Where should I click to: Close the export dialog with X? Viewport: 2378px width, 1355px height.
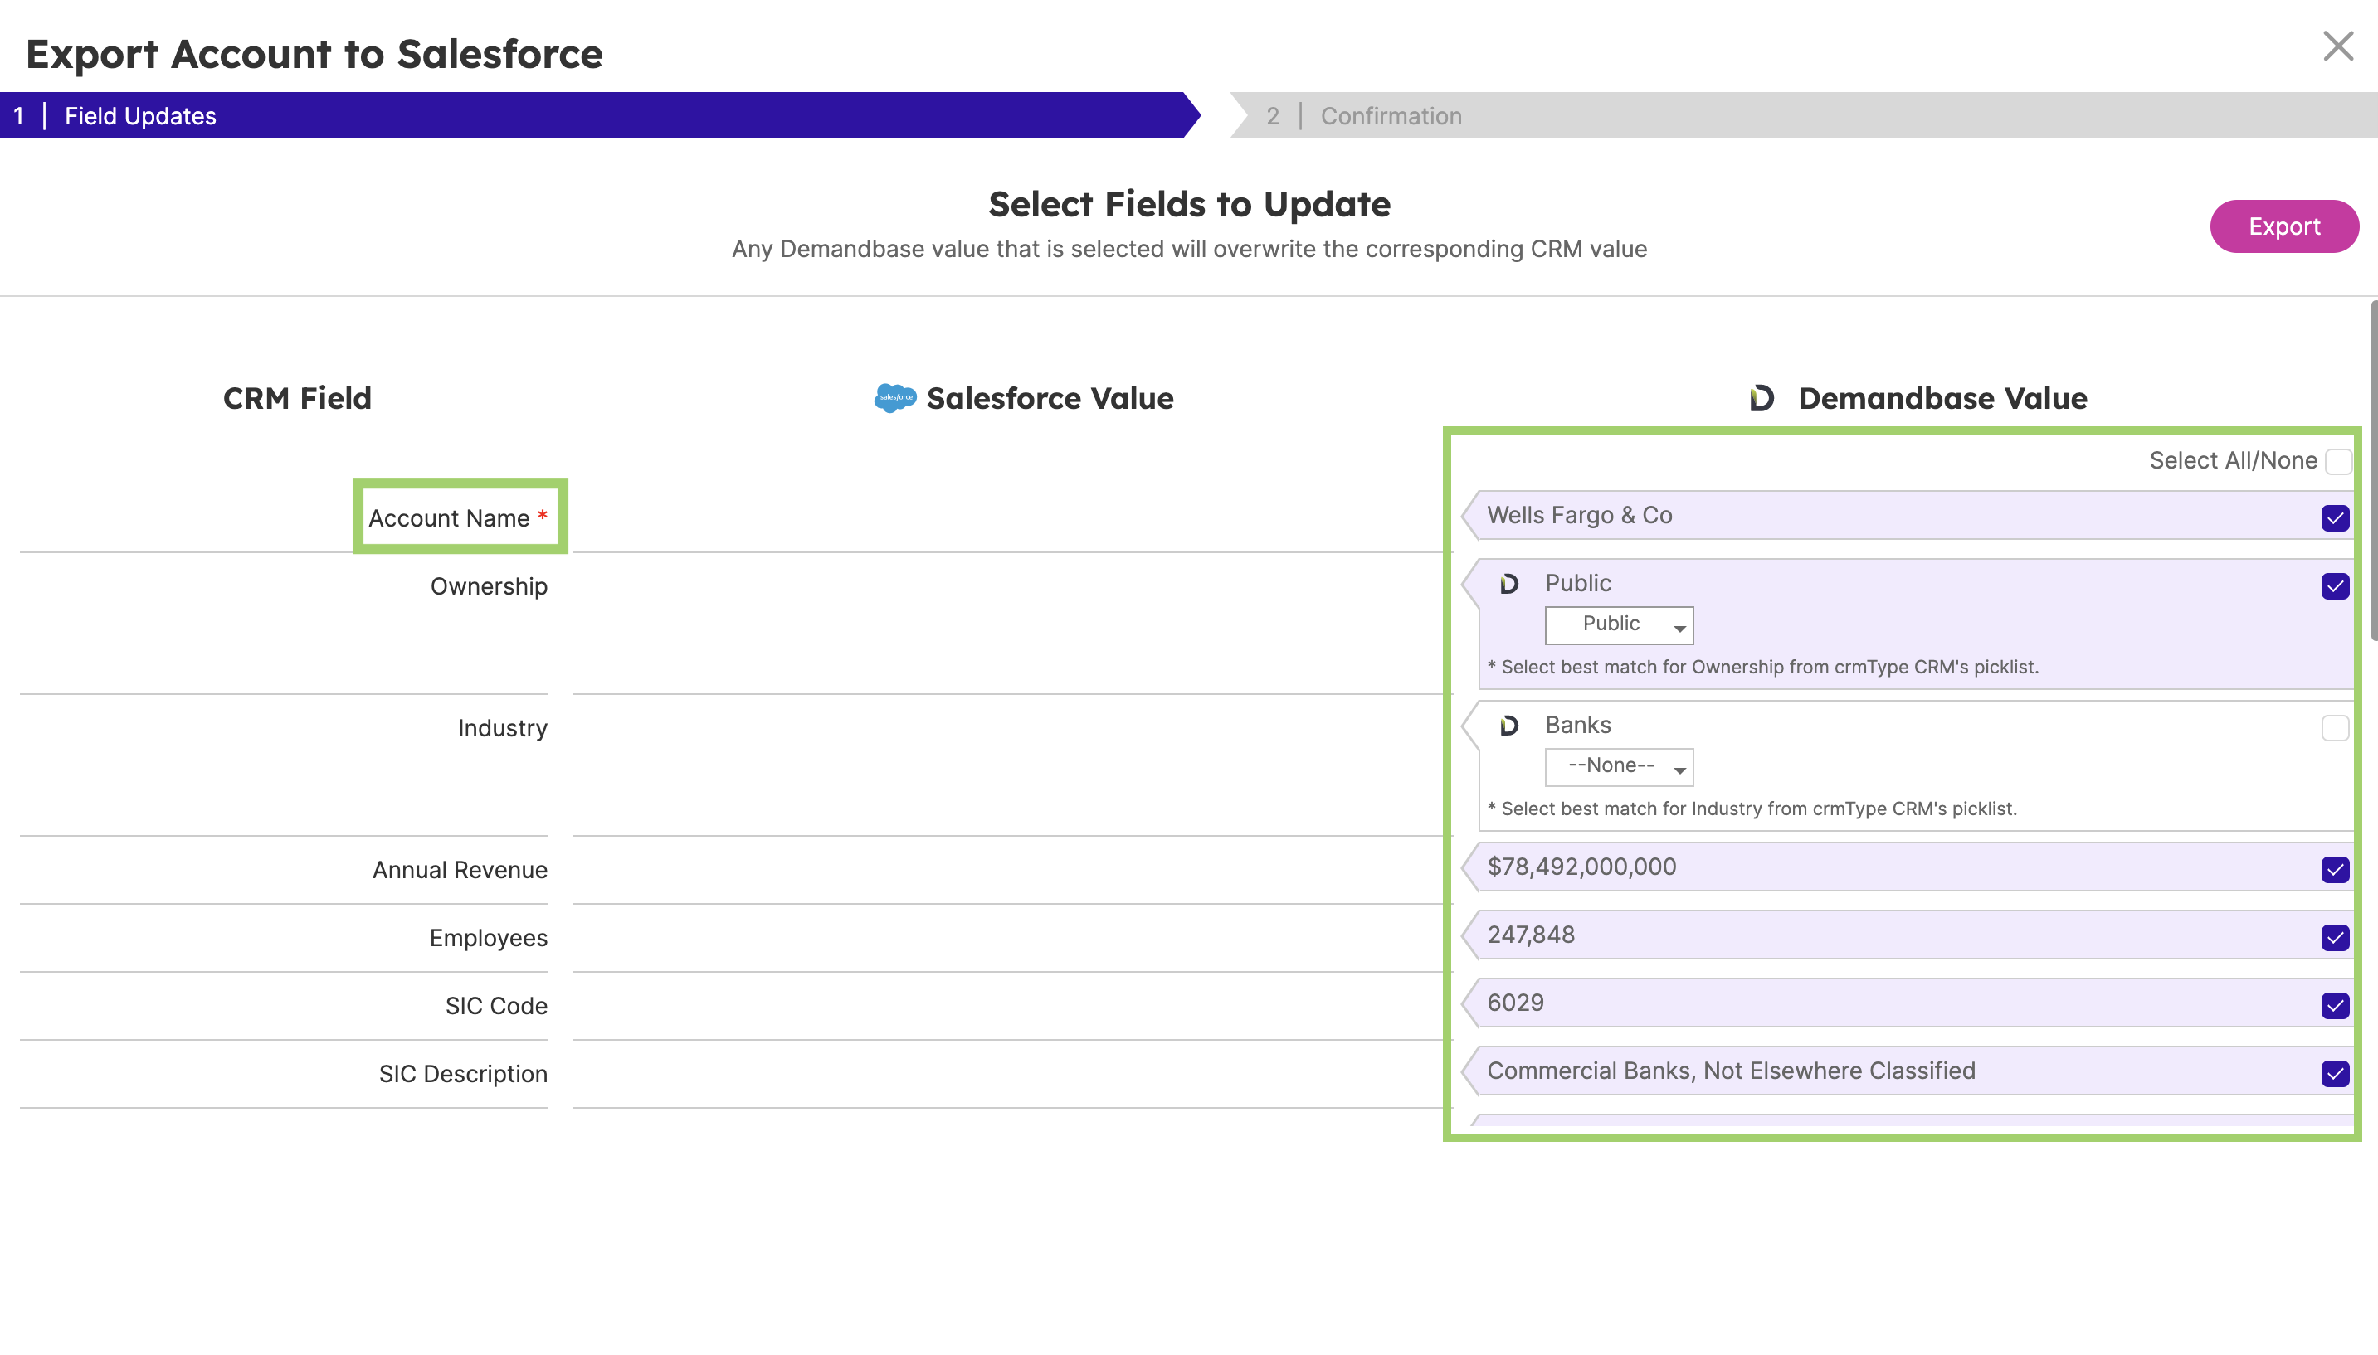(x=2337, y=46)
